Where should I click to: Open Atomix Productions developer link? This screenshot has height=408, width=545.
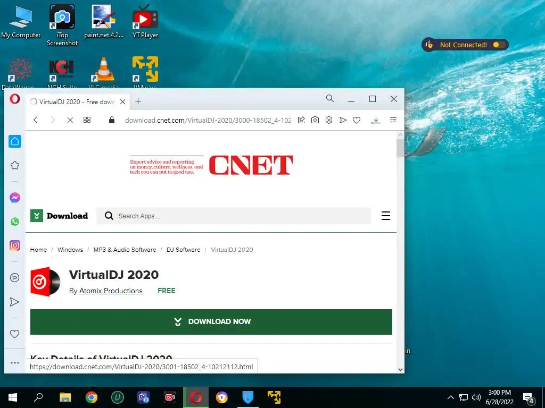tap(111, 291)
